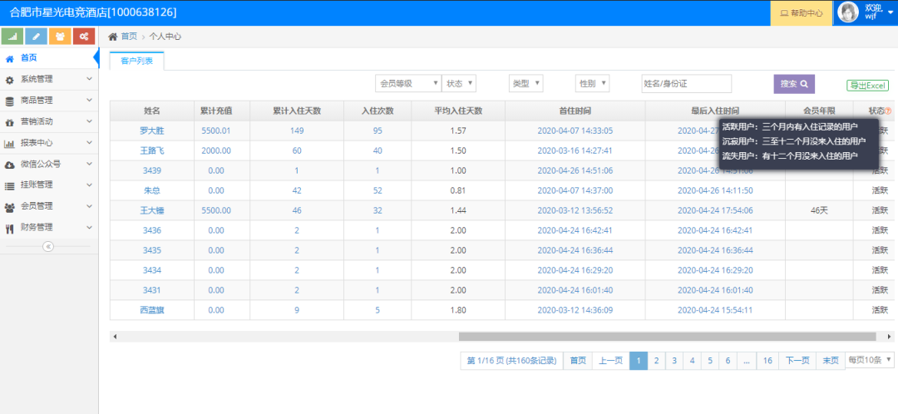
Task: Click customer 3439 name link
Action: click(x=152, y=170)
